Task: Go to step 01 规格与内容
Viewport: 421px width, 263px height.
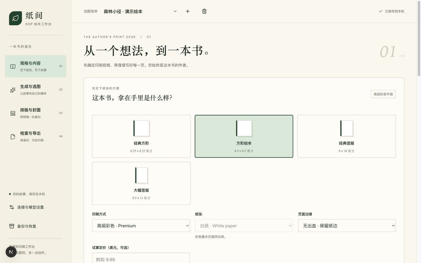Action: [36, 66]
